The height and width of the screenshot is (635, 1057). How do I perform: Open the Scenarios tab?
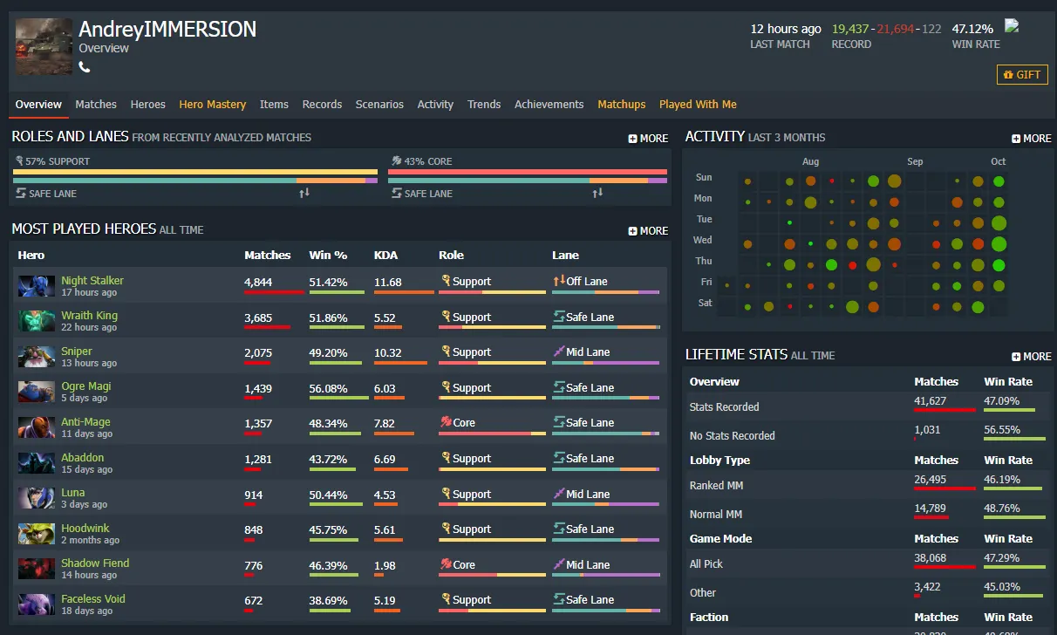[x=379, y=104]
